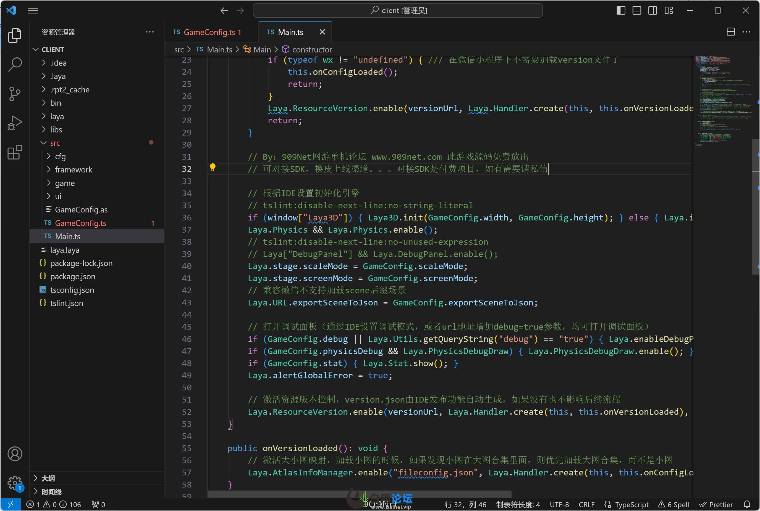Open laya.laya file
Screen dimensions: 760x511
97,250
